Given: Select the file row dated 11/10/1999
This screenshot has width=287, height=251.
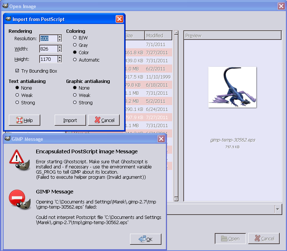Looking at the screenshot, I should point(148,77).
